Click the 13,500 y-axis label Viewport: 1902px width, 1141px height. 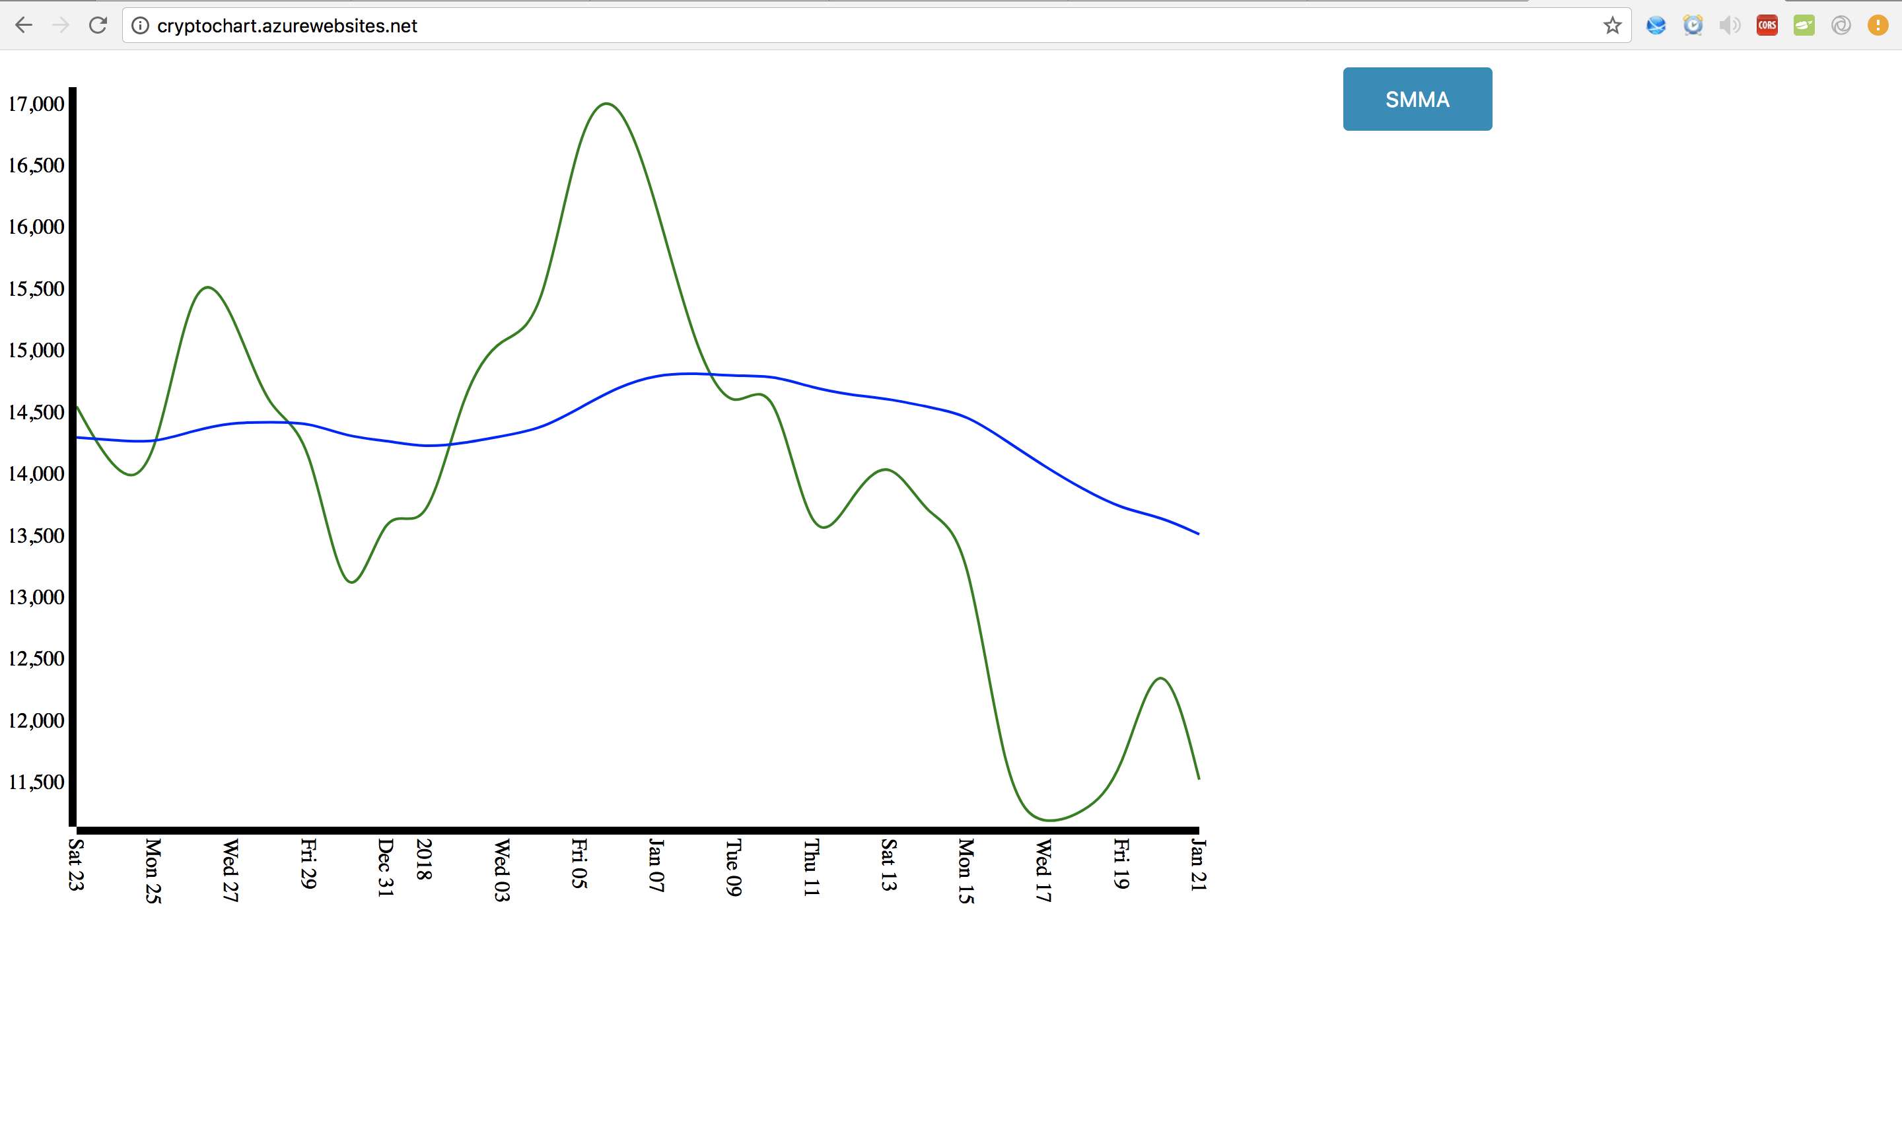(x=36, y=536)
